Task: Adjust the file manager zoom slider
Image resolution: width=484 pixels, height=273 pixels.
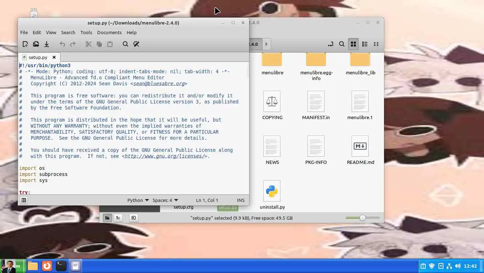Action: click(x=363, y=218)
